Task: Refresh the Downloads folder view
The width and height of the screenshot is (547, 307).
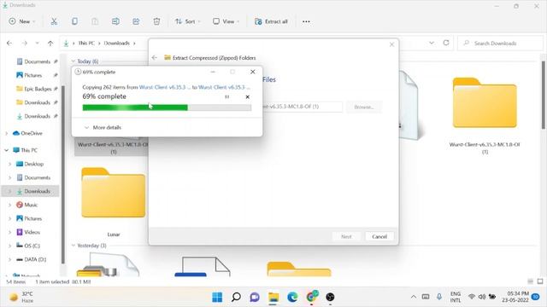Action: [x=446, y=43]
